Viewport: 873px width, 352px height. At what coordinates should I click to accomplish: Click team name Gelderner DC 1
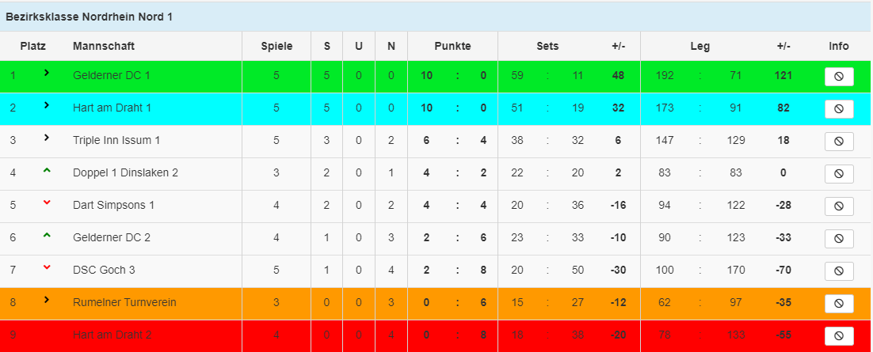click(112, 76)
